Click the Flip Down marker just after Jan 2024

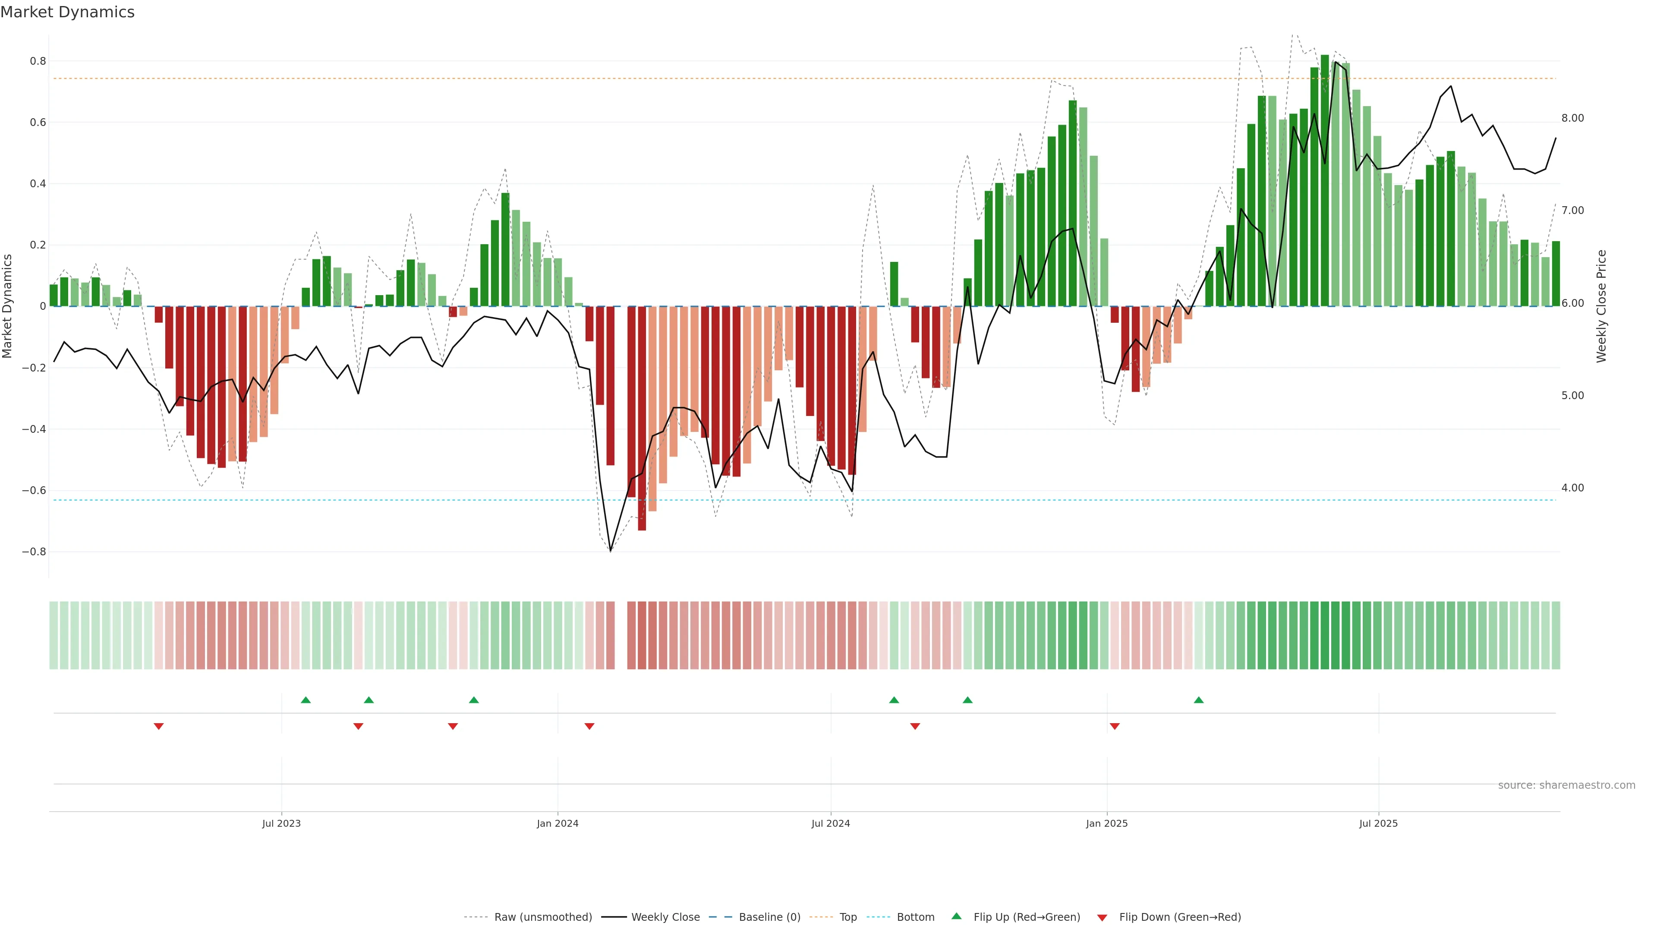589,726
